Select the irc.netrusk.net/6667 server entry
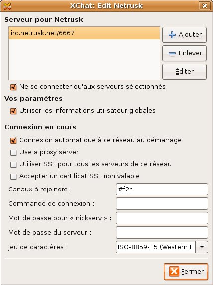The image size is (213, 285). pyautogui.click(x=84, y=33)
